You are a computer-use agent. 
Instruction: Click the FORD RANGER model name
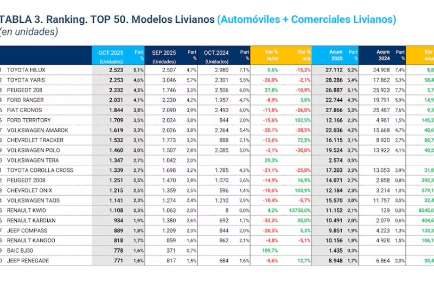[25, 100]
